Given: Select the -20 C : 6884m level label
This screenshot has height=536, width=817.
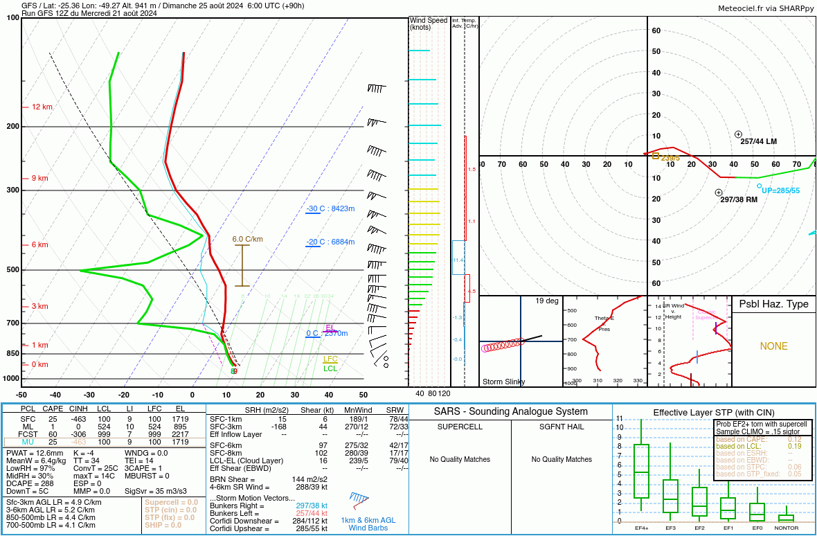Looking at the screenshot, I should click(x=330, y=242).
